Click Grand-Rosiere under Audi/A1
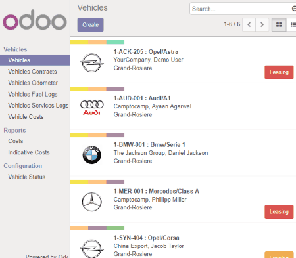296x258 pixels. (x=133, y=114)
